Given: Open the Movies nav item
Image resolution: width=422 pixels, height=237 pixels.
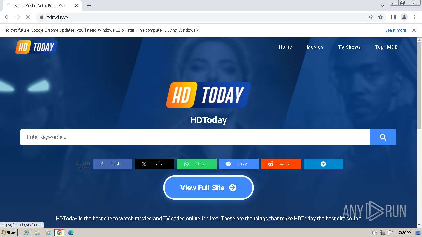Looking at the screenshot, I should click(x=315, y=47).
